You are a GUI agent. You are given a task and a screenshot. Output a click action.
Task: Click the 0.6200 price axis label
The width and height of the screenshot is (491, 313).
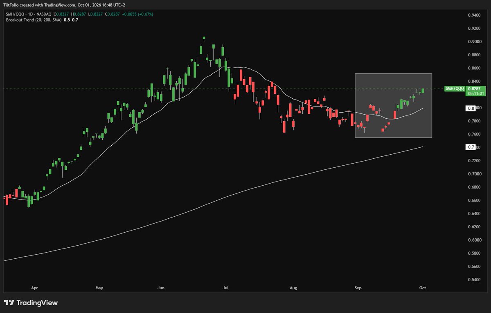(x=475, y=227)
